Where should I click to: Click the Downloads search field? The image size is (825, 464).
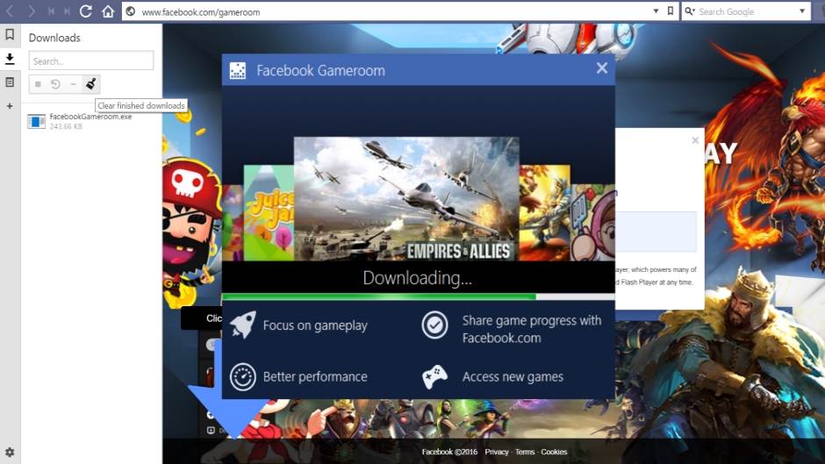91,61
